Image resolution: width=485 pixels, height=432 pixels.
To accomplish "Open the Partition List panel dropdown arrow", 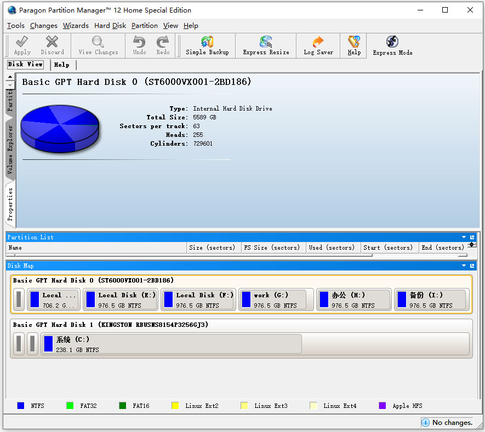I will click(464, 237).
